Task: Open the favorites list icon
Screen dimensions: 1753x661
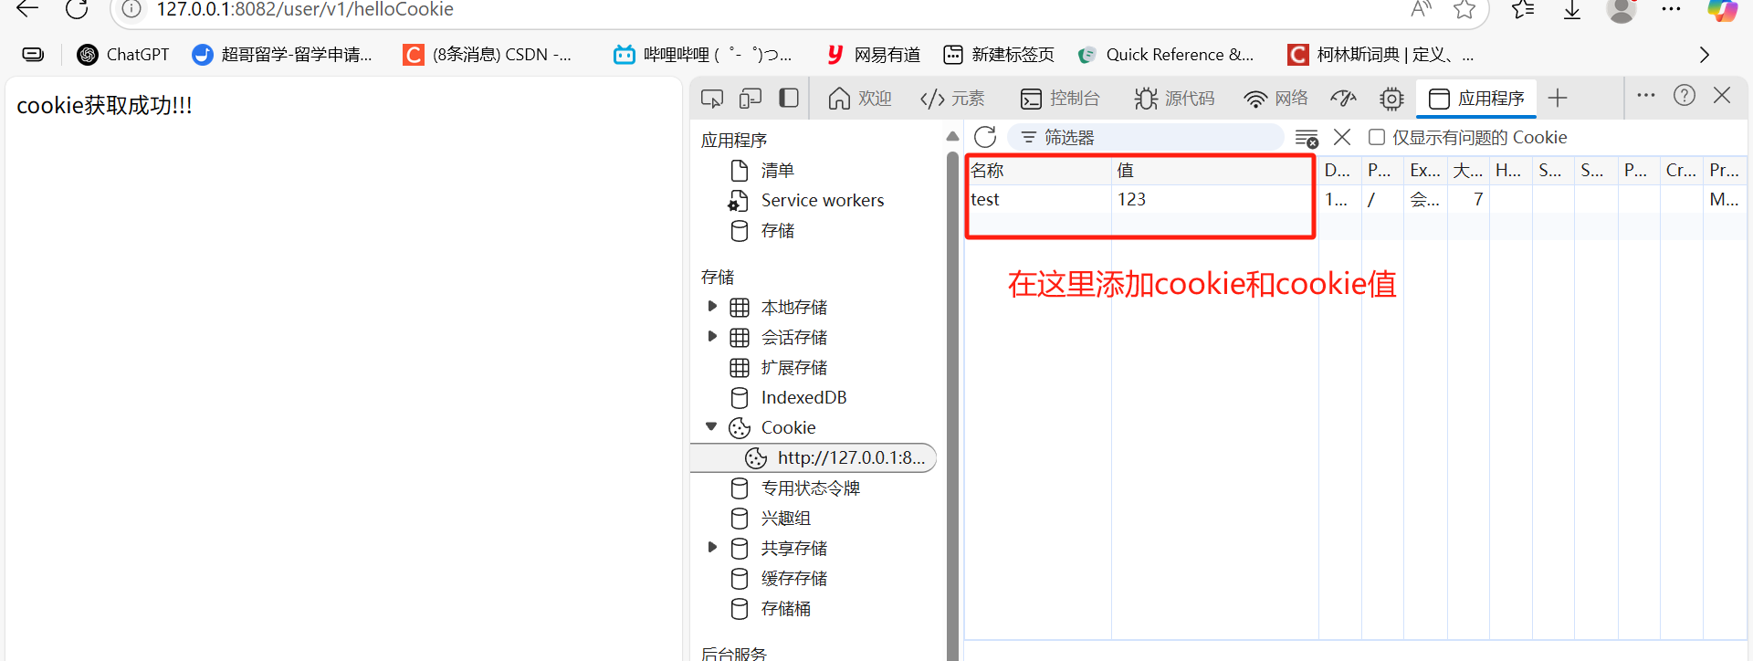Action: coord(1523,9)
